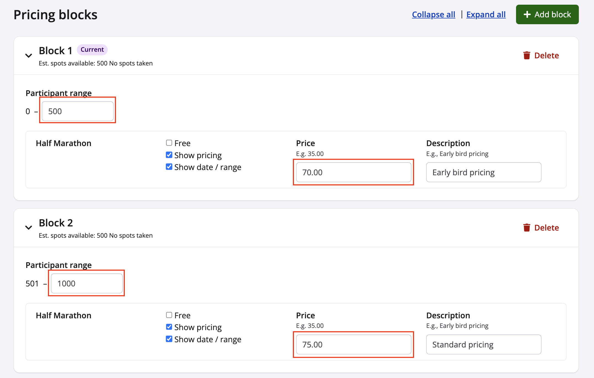Uncheck Show date / range in Block 1

click(169, 167)
